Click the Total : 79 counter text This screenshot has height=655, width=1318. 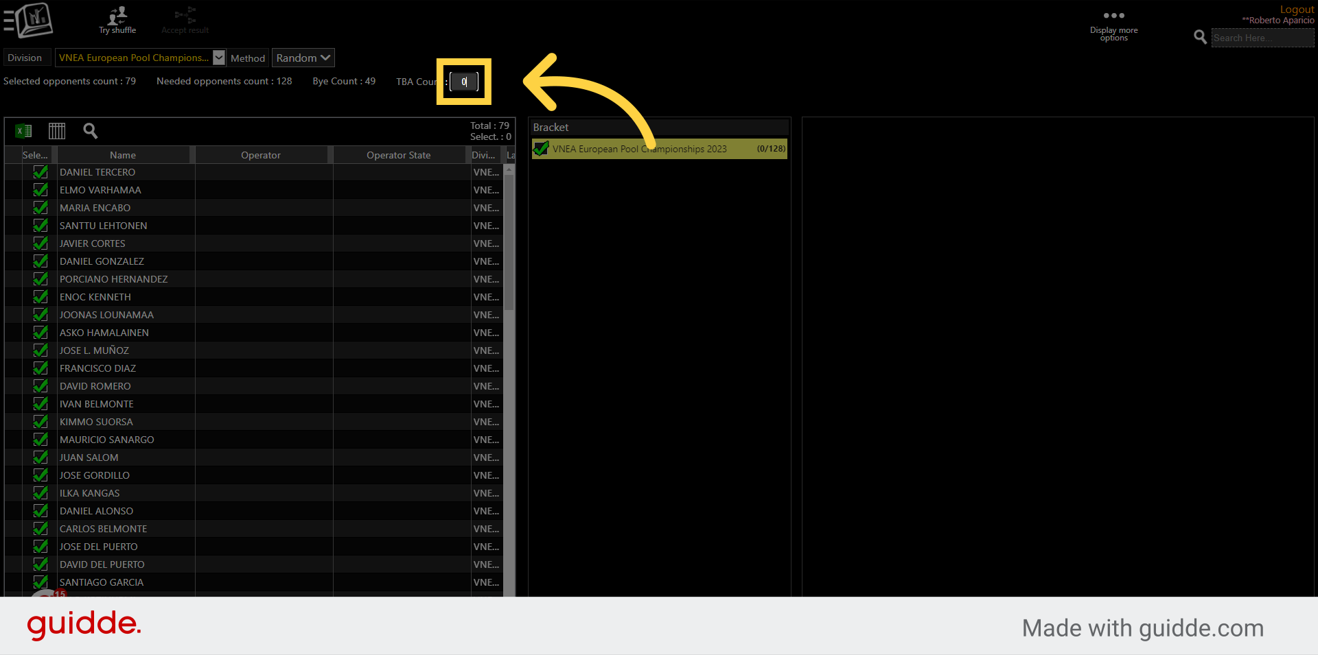coord(489,126)
